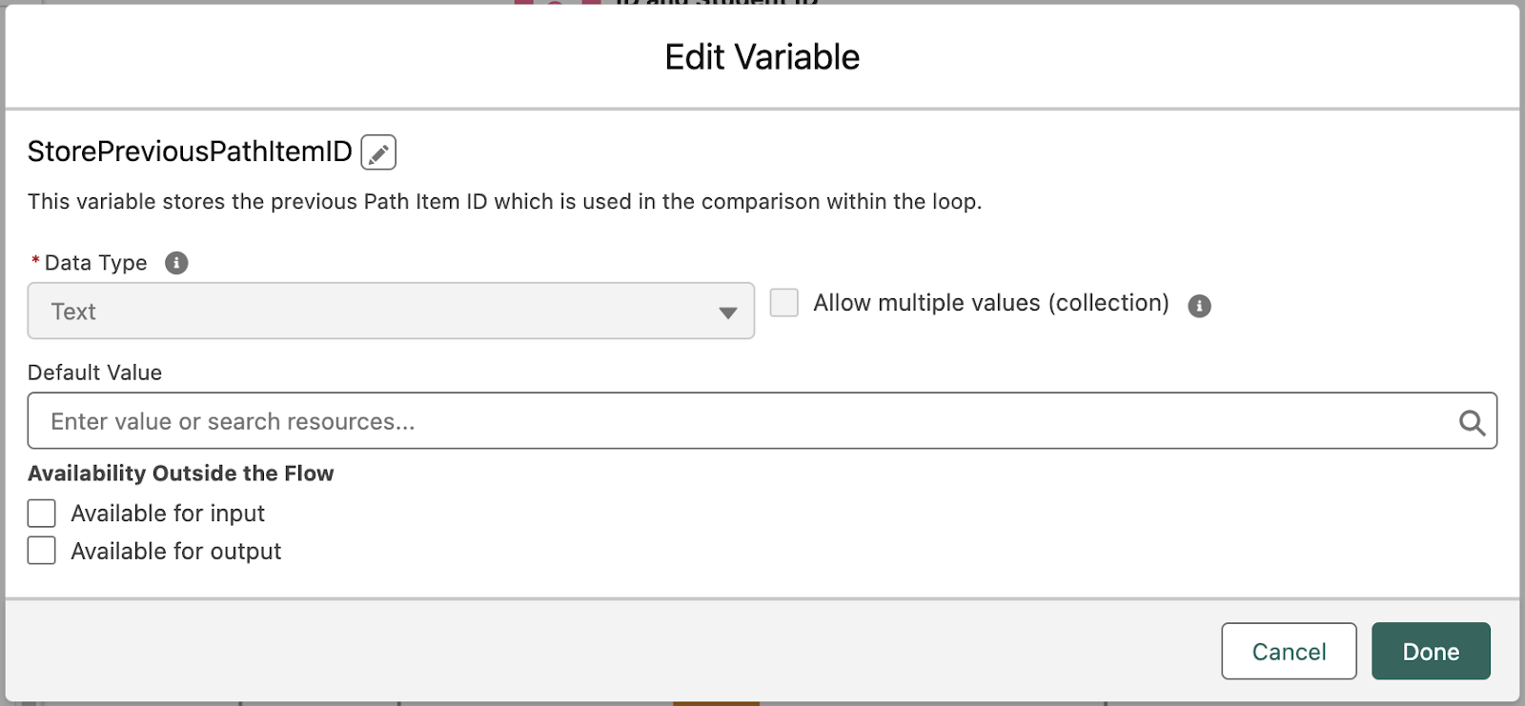Screen dimensions: 1525x706
Task: Click the Data Type dropdown arrow
Action: 728,313
